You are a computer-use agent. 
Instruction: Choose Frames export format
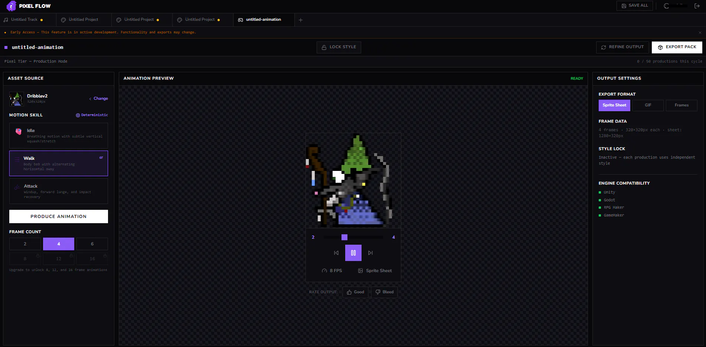coord(682,105)
